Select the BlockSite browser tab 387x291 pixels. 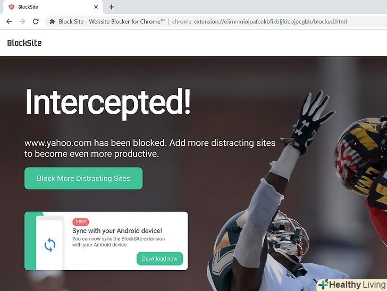[53, 7]
